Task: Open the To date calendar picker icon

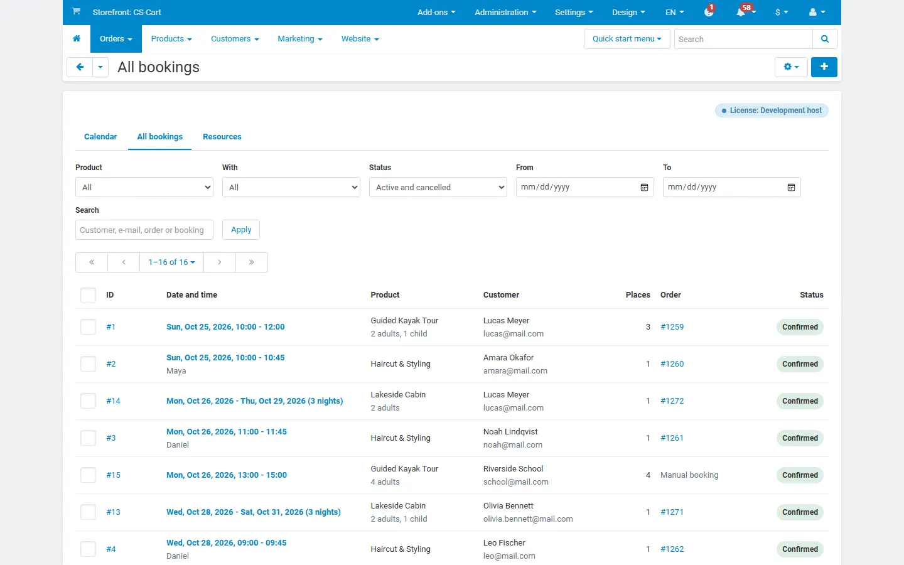Action: tap(791, 187)
